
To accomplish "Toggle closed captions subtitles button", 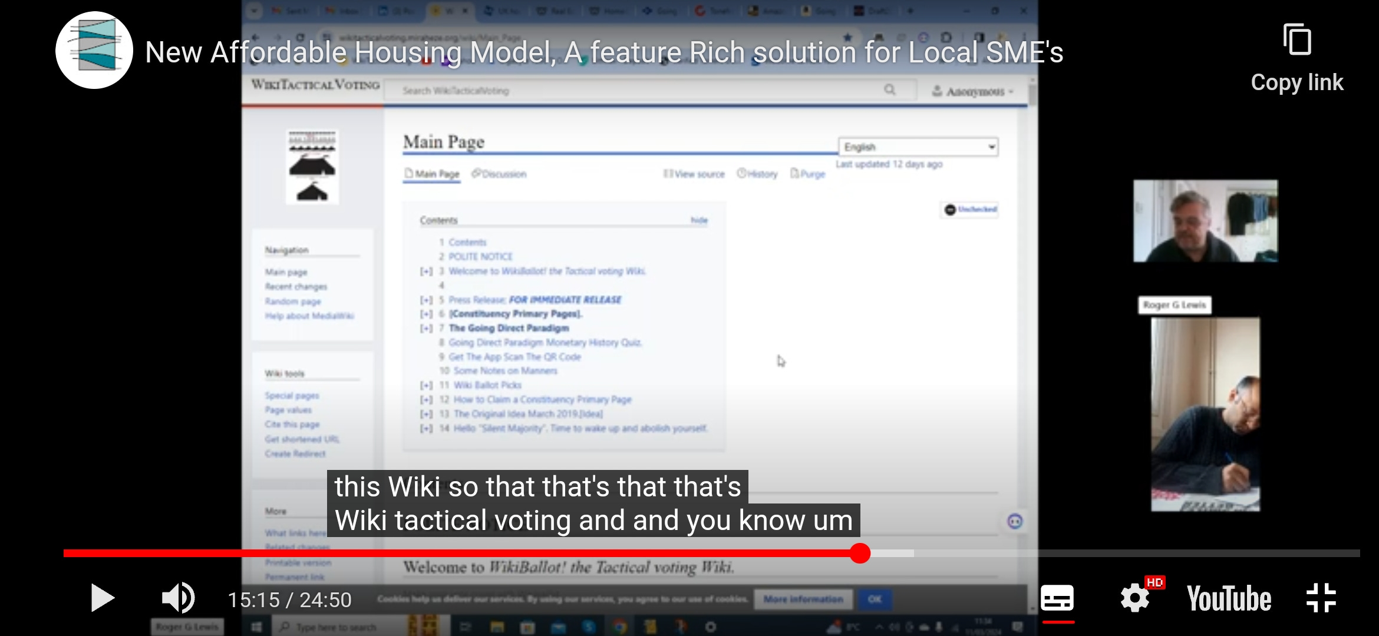I will pyautogui.click(x=1057, y=599).
